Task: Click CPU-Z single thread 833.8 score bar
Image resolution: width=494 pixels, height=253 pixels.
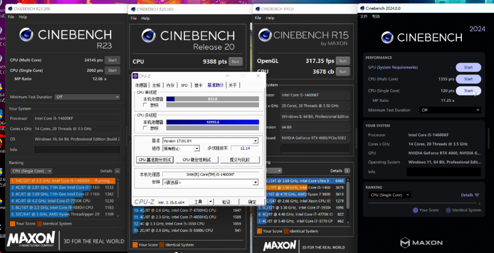Action: coord(213,99)
